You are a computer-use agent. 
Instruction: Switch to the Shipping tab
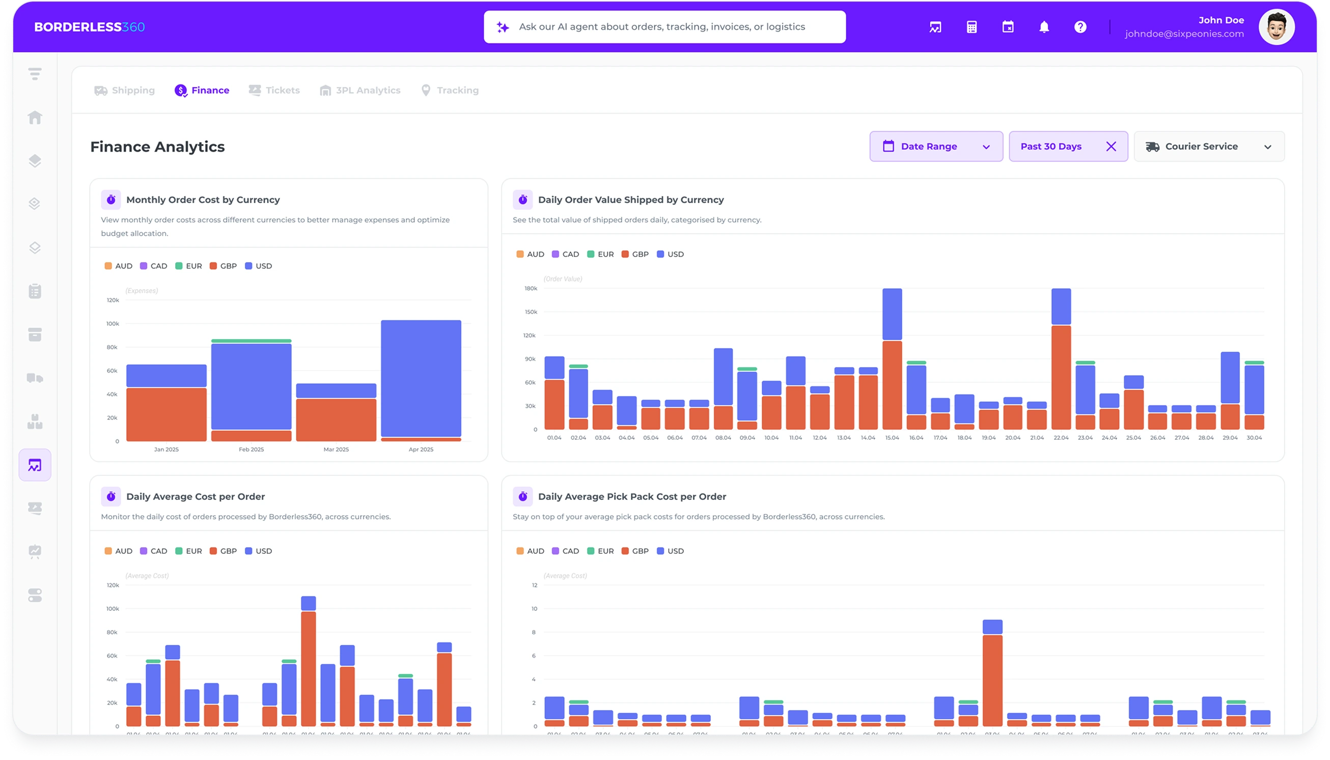point(125,90)
